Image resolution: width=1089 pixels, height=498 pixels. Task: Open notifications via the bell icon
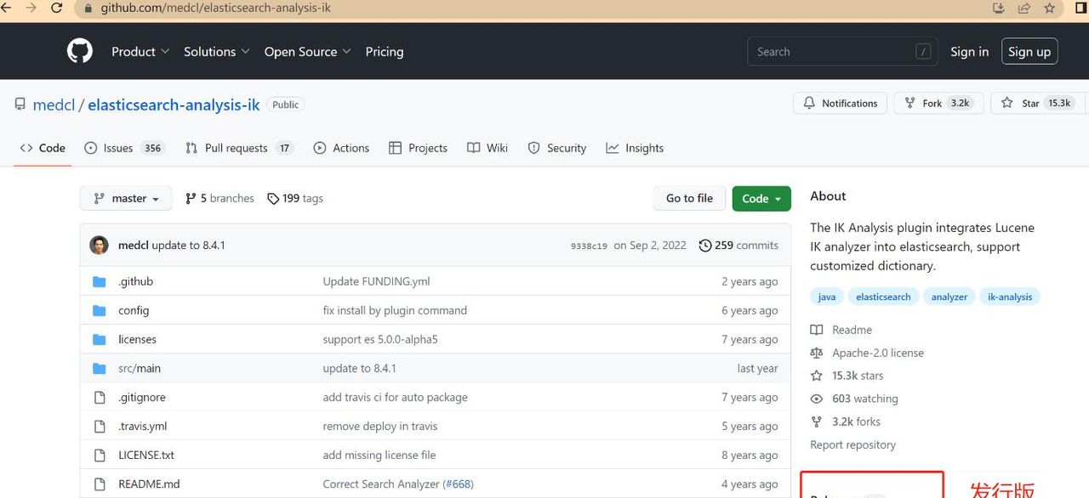(x=809, y=103)
